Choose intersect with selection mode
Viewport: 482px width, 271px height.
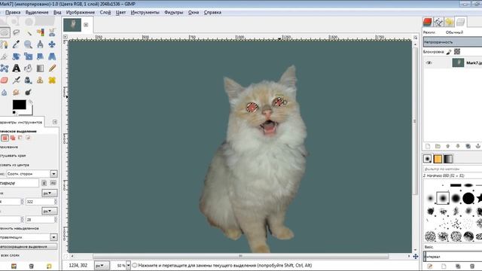click(x=28, y=138)
